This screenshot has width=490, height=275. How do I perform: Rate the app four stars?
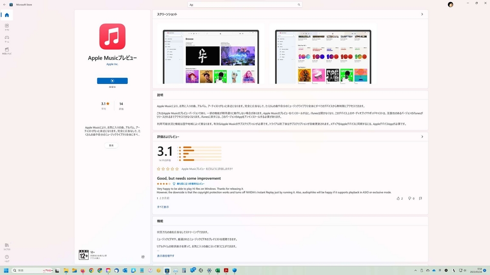tap(173, 169)
